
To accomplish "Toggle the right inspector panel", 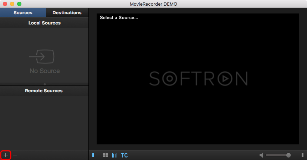I will [x=300, y=155].
